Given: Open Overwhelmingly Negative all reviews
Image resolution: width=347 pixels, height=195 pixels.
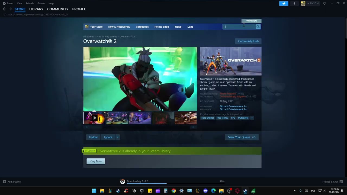Looking at the screenshot, I should [x=233, y=97].
